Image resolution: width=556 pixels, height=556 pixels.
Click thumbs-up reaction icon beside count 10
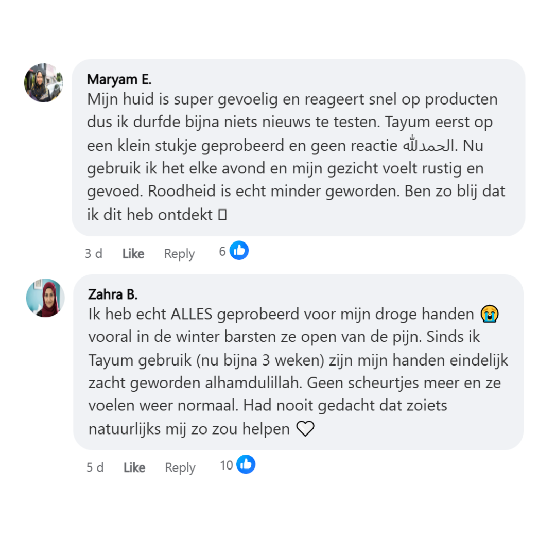pyautogui.click(x=246, y=464)
